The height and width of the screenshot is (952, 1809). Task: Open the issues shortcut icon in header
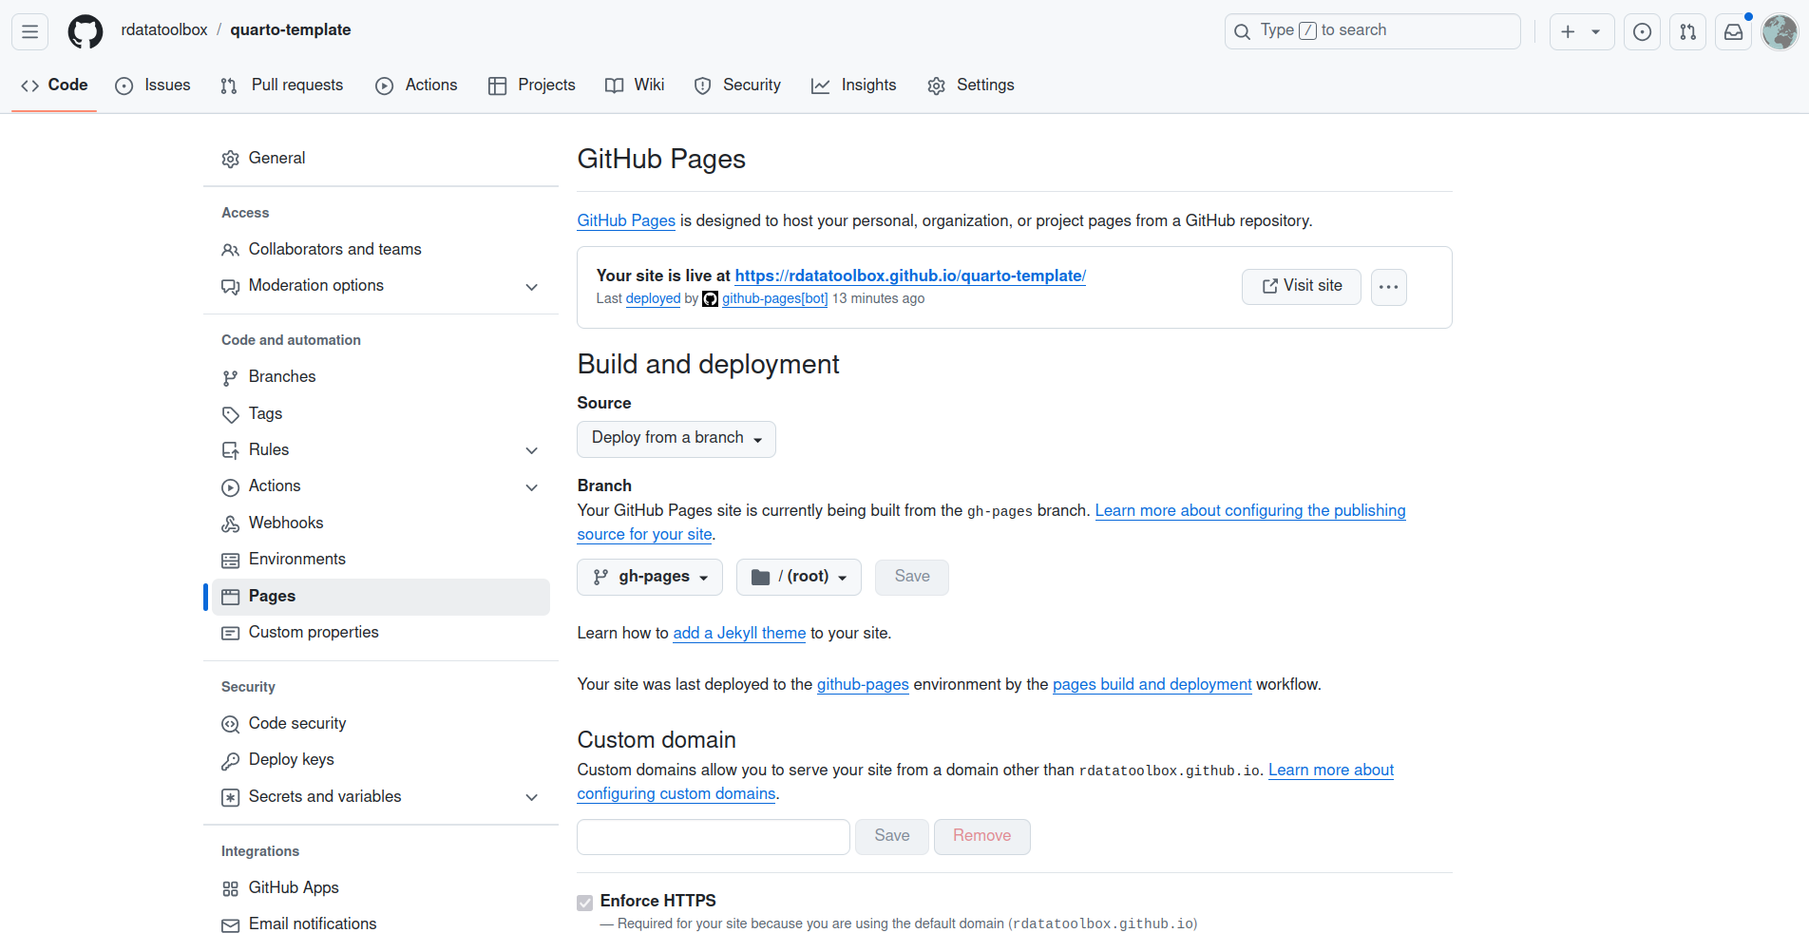(1642, 31)
